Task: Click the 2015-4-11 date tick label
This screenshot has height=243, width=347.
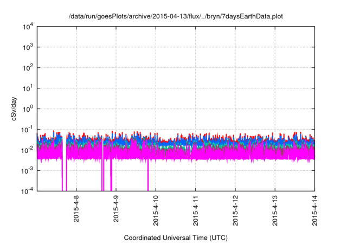Action: [x=195, y=210]
